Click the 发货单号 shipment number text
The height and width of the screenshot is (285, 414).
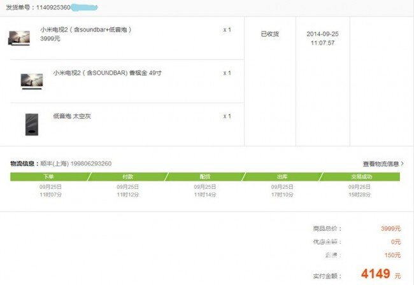coord(52,8)
